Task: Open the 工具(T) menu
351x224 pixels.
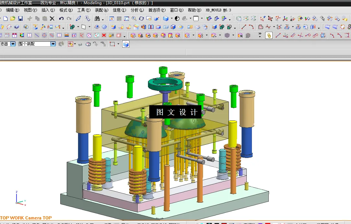Action: pyautogui.click(x=84, y=10)
